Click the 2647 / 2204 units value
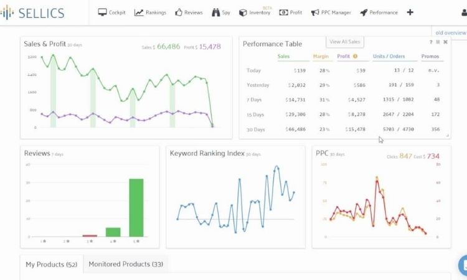The width and height of the screenshot is (467, 280). [399, 114]
